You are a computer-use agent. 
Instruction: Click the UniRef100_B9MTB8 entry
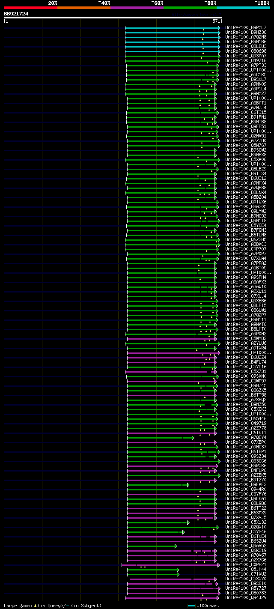click(x=246, y=122)
